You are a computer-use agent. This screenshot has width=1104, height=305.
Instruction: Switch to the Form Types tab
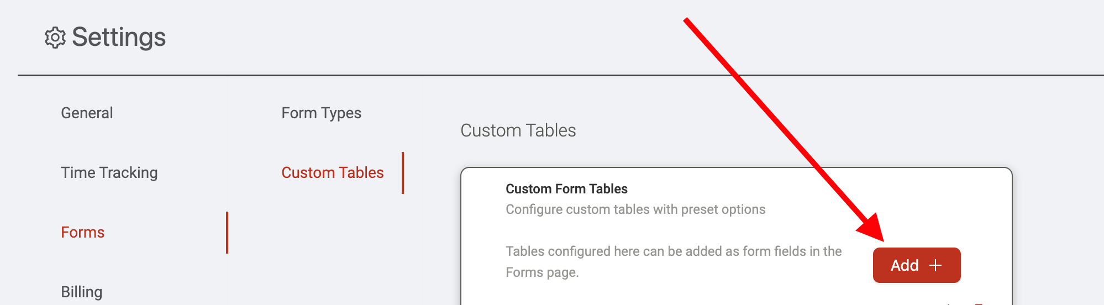[322, 113]
